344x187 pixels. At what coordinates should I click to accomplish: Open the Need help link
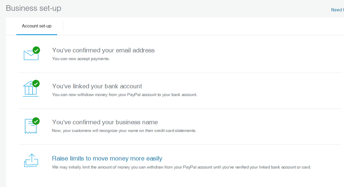click(337, 10)
